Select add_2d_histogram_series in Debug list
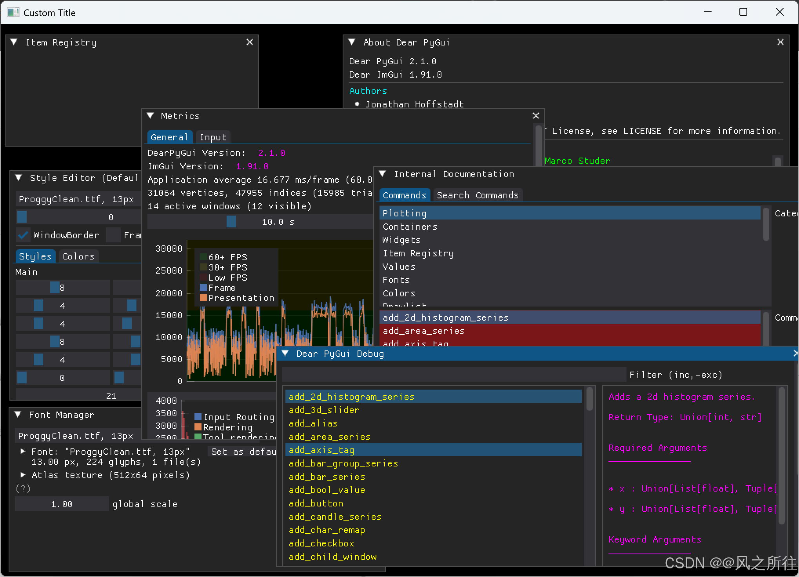This screenshot has width=799, height=577. click(x=434, y=397)
